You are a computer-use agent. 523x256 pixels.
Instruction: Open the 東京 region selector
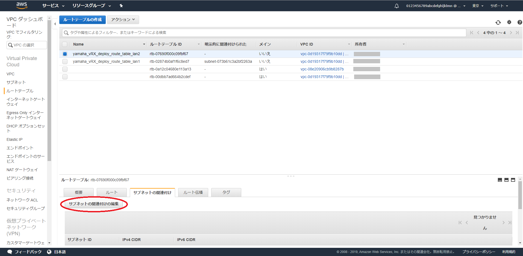coord(478,6)
